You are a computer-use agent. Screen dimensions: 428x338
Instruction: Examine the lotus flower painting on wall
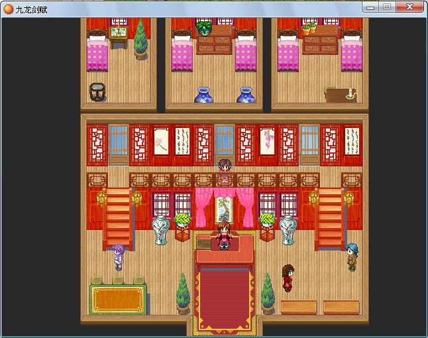point(161,141)
